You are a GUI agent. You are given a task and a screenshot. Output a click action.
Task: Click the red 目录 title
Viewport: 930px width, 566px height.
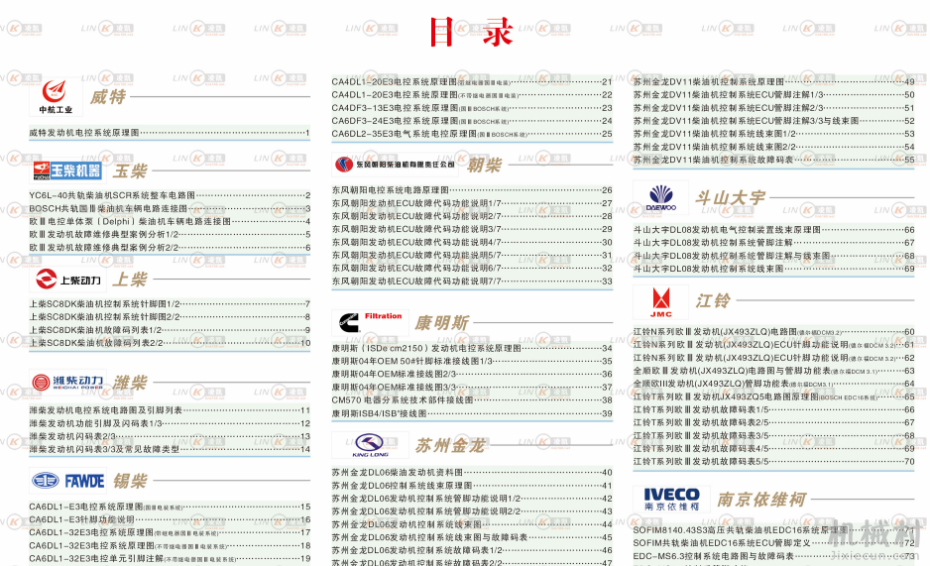(x=471, y=32)
